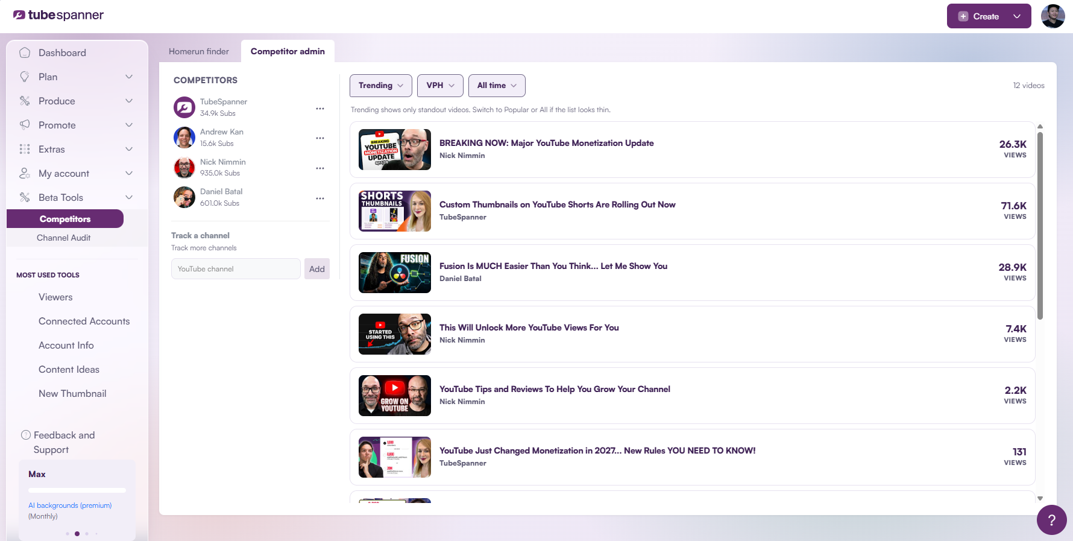The height and width of the screenshot is (541, 1073).
Task: Click the tubespanner logo
Action: pos(58,15)
